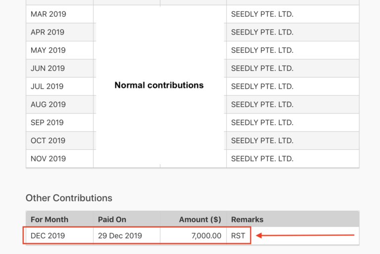
Task: Select the SEP 2019 month cell
Action: [47, 122]
